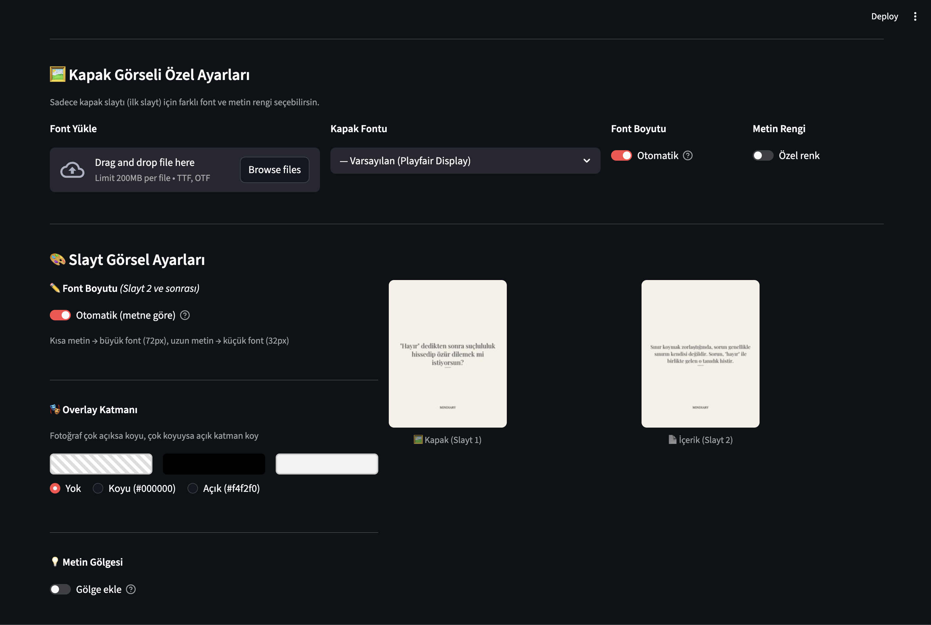Open the Kapak Fontu dropdown
This screenshot has height=625, width=931.
(465, 160)
